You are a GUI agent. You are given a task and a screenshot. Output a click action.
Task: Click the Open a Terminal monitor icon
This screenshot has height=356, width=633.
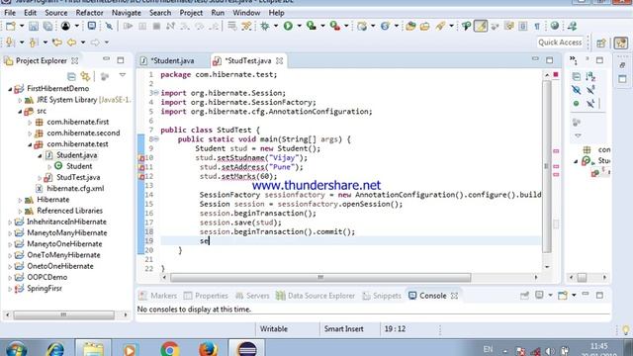tap(92, 27)
